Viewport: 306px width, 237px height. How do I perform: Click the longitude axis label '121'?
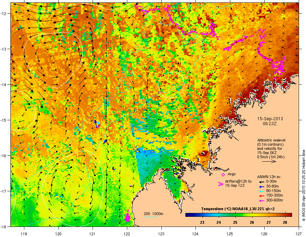pyautogui.click(x=92, y=234)
